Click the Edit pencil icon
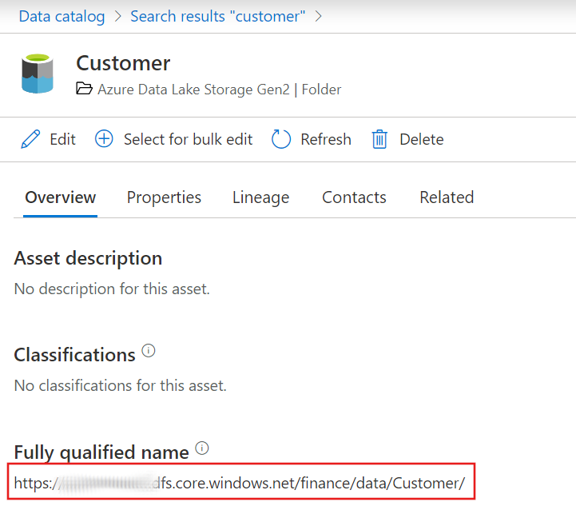 tap(30, 140)
